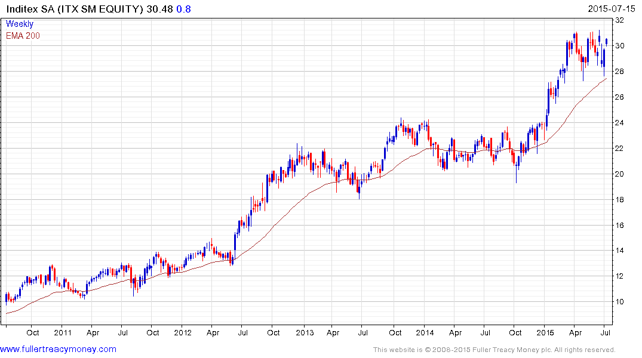The height and width of the screenshot is (358, 642).
Task: Click the Fuller Treacy Money copyright notice
Action: coord(494,350)
